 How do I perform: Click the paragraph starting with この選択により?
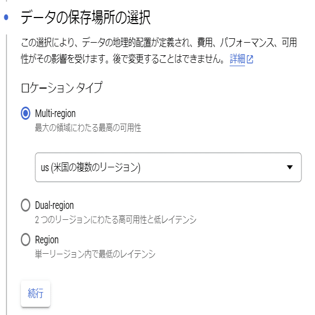tap(159, 51)
